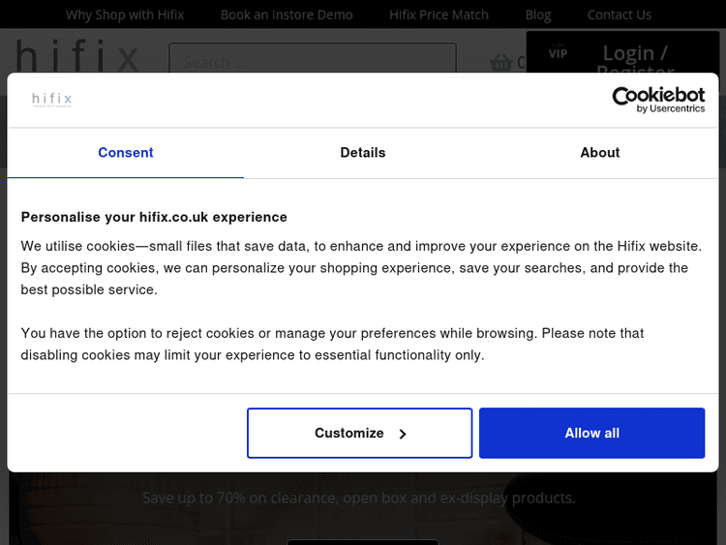Visit the Blog link

click(x=538, y=15)
